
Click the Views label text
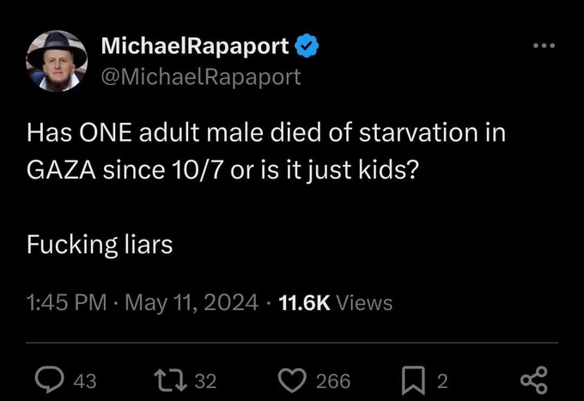point(364,302)
